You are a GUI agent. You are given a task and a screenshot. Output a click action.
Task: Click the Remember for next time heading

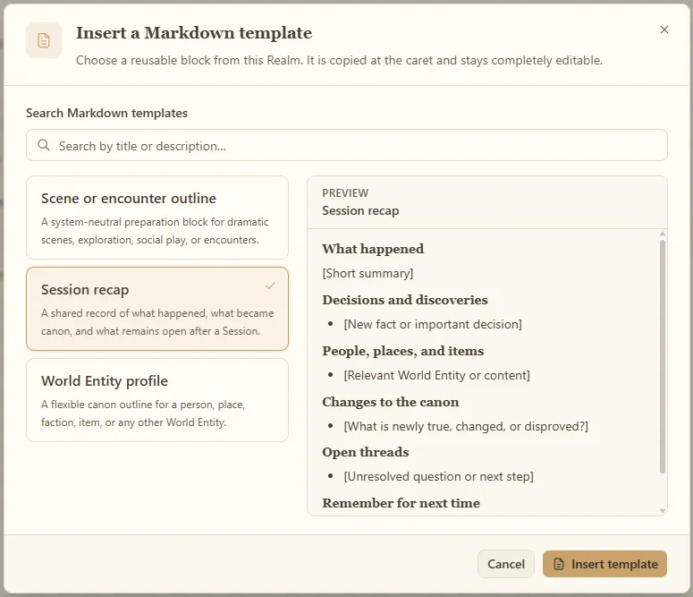[401, 503]
